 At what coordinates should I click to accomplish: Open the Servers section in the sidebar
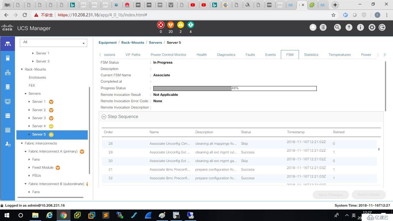tap(8, 58)
